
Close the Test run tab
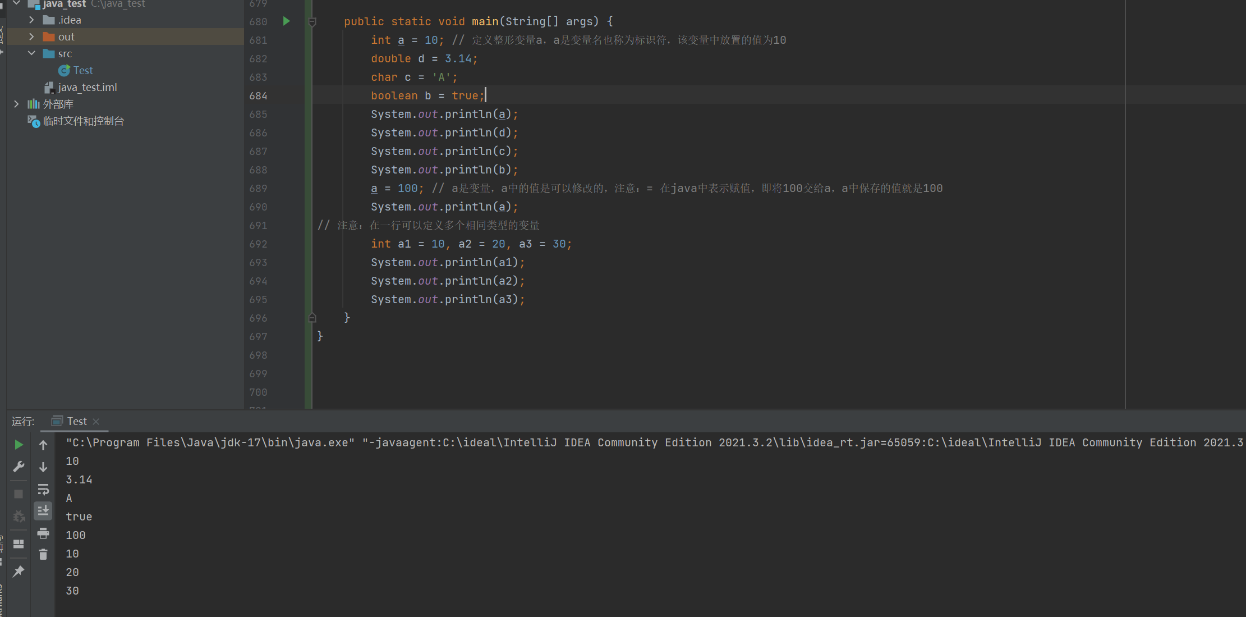click(x=96, y=422)
